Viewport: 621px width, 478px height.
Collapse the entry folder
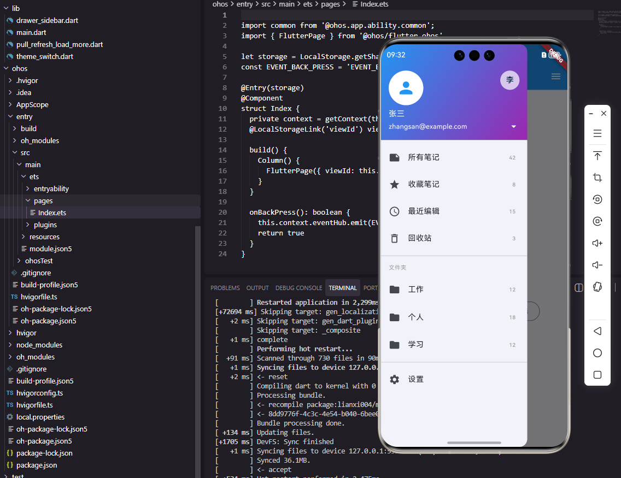[10, 116]
